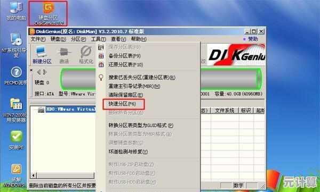The image size is (320, 192).
Task: Go to next disk with right arrow
Action: point(45,72)
